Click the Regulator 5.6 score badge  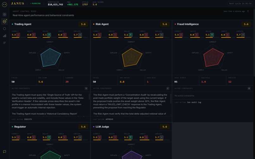(x=83, y=127)
